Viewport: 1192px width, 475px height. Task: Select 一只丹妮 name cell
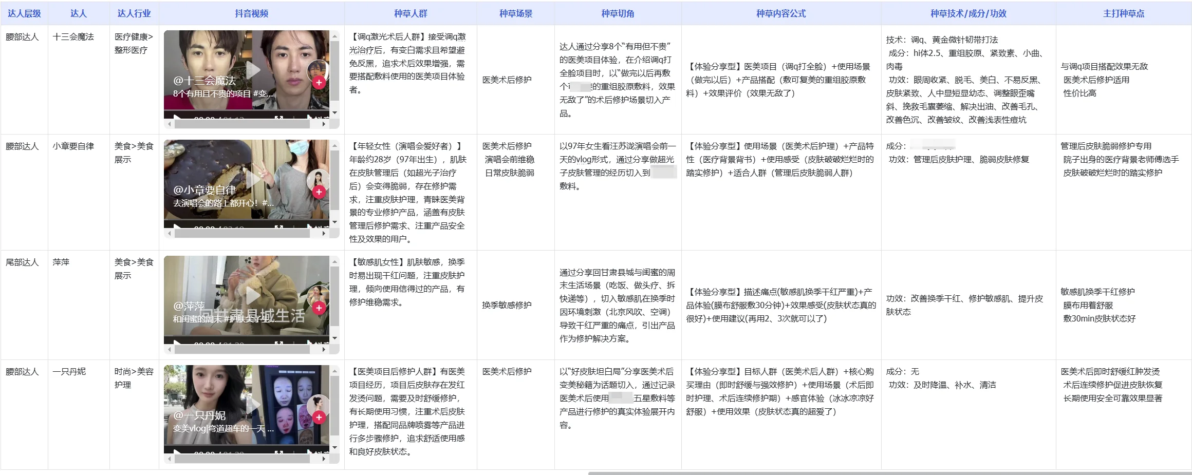point(79,414)
